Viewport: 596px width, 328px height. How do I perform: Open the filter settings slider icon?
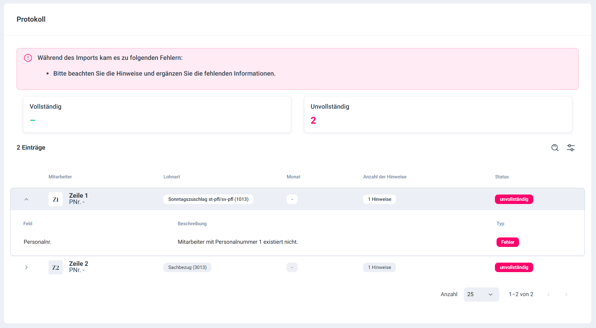click(570, 148)
